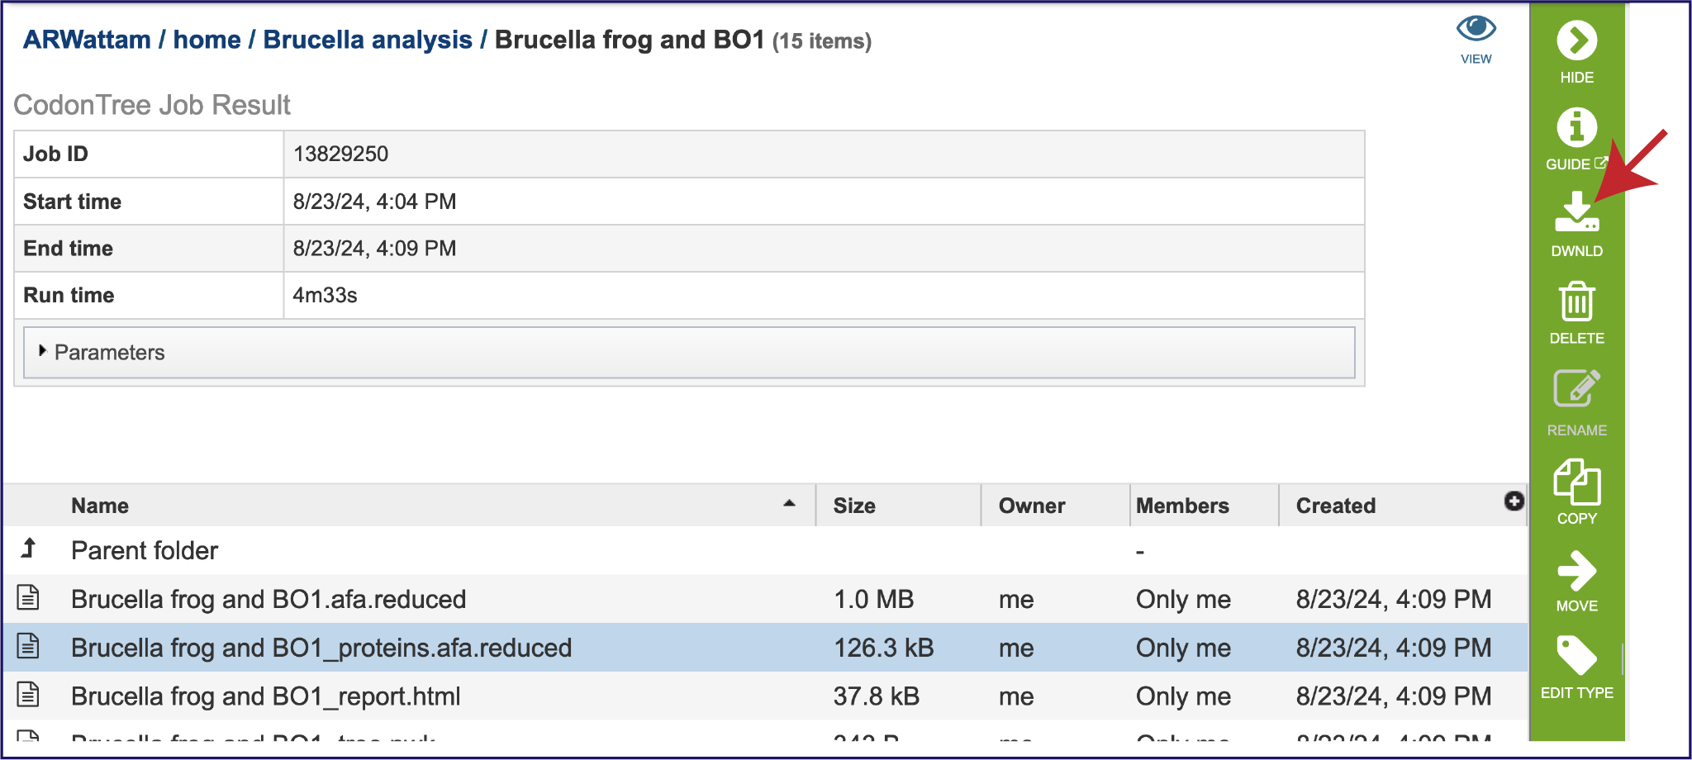Image resolution: width=1692 pixels, height=760 pixels.
Task: Open the add-column plus icon in table header
Action: tap(1514, 501)
